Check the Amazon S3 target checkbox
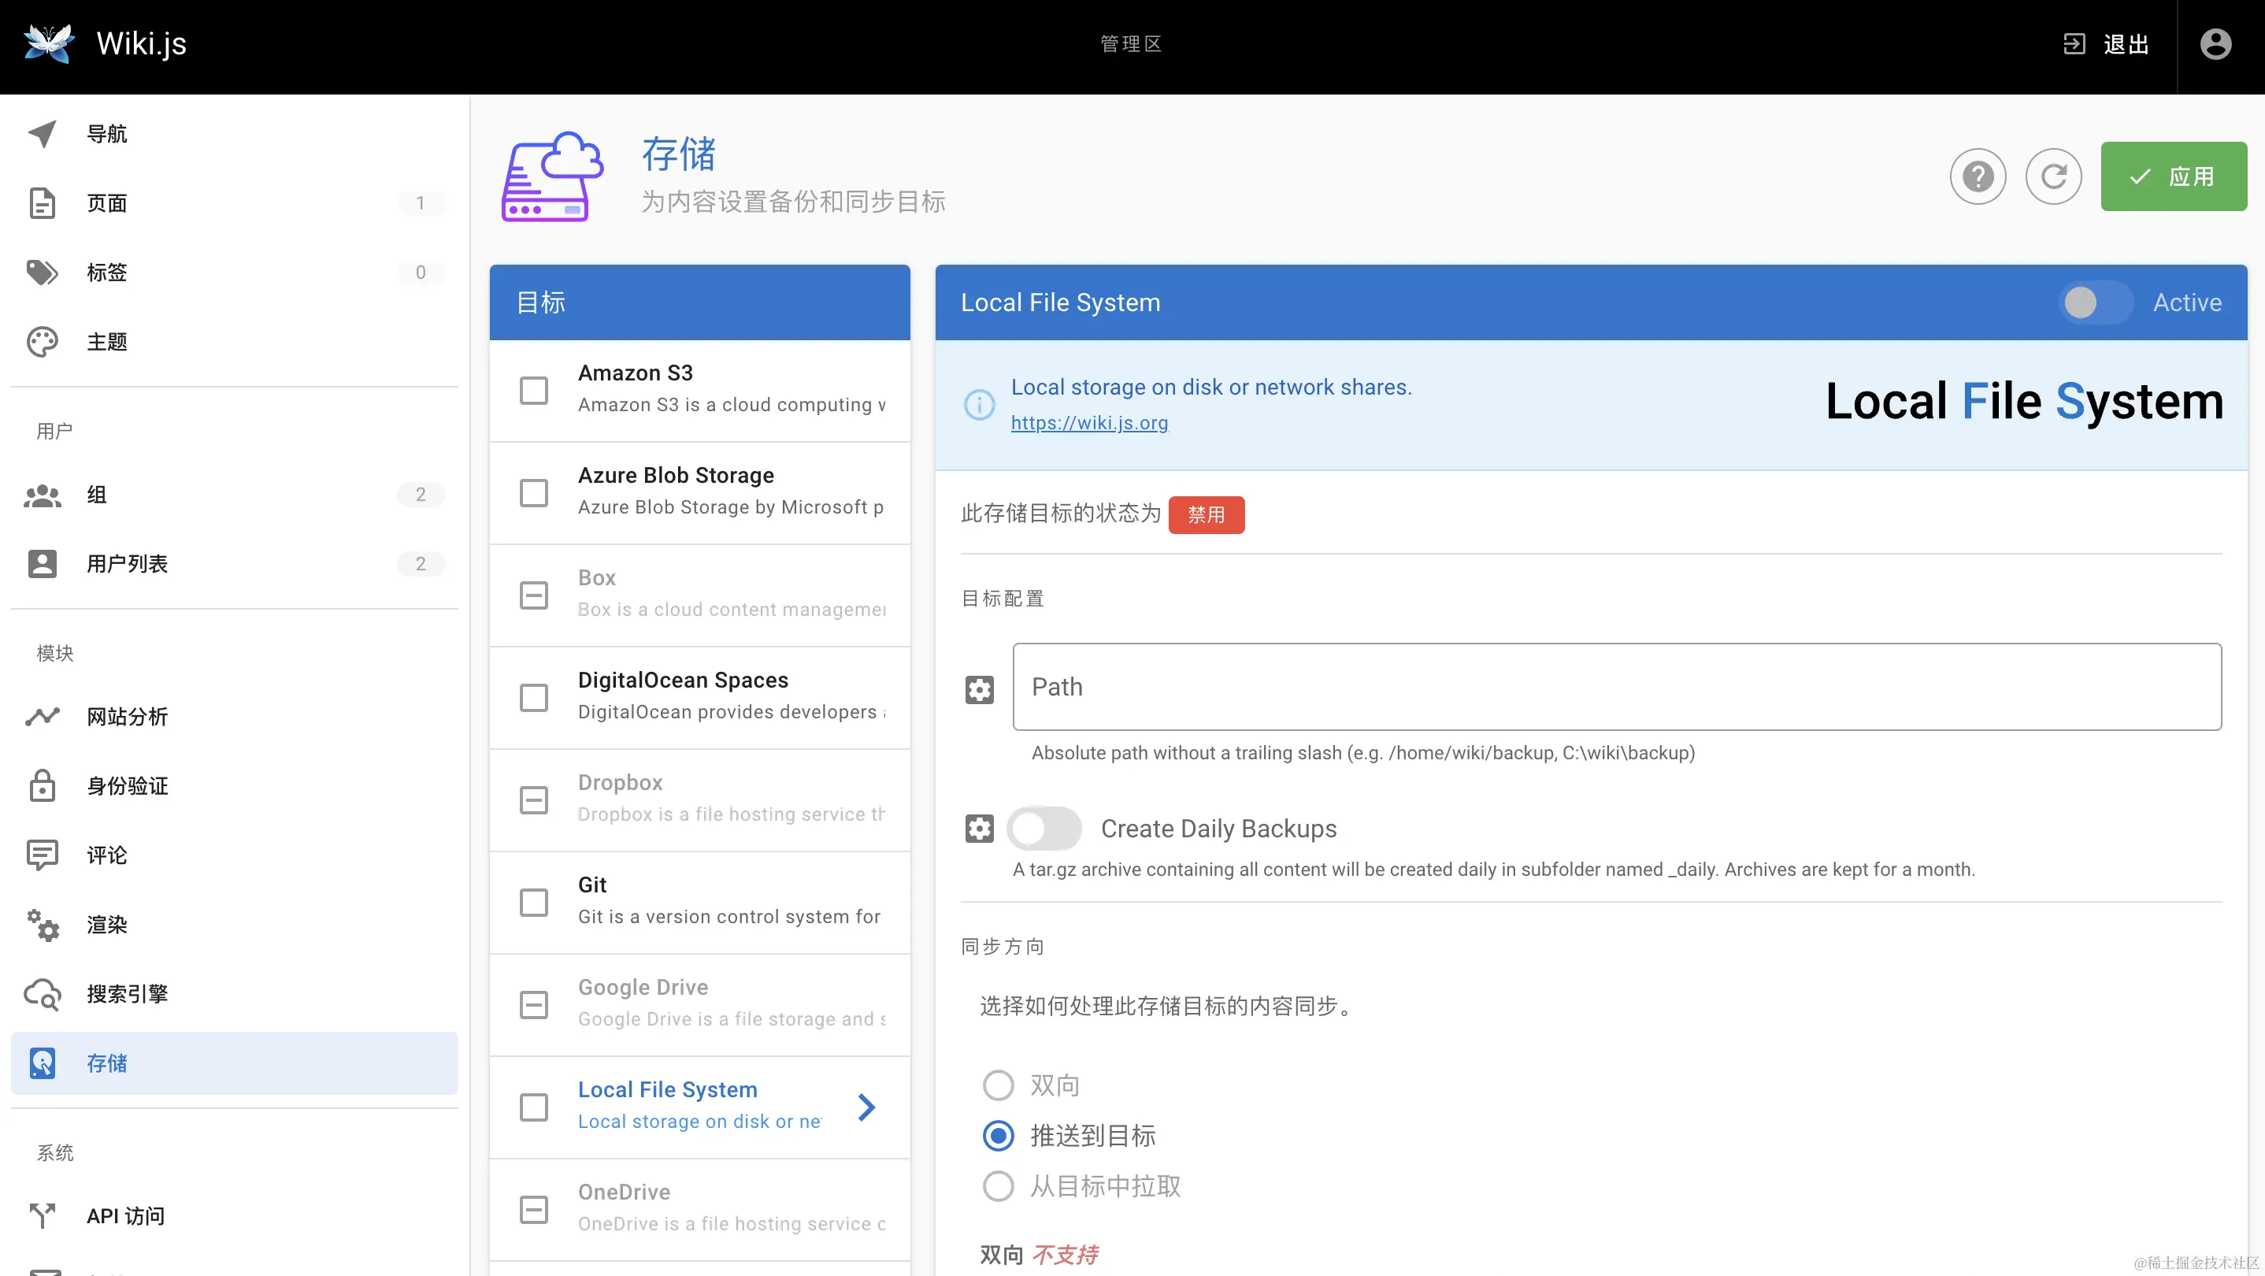This screenshot has width=2265, height=1276. (534, 391)
